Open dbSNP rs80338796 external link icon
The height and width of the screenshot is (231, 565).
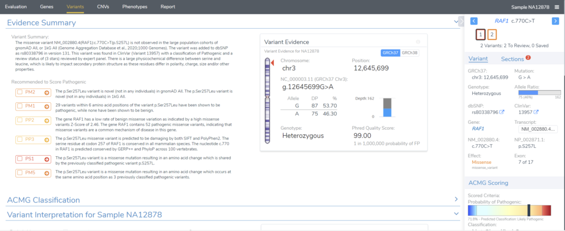tap(502, 112)
